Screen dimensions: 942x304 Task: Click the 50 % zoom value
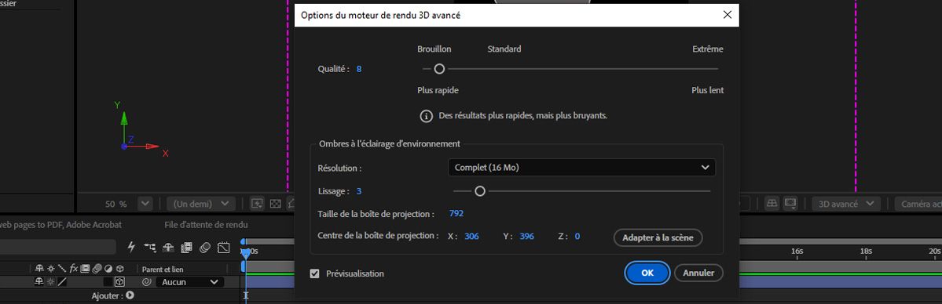point(116,204)
